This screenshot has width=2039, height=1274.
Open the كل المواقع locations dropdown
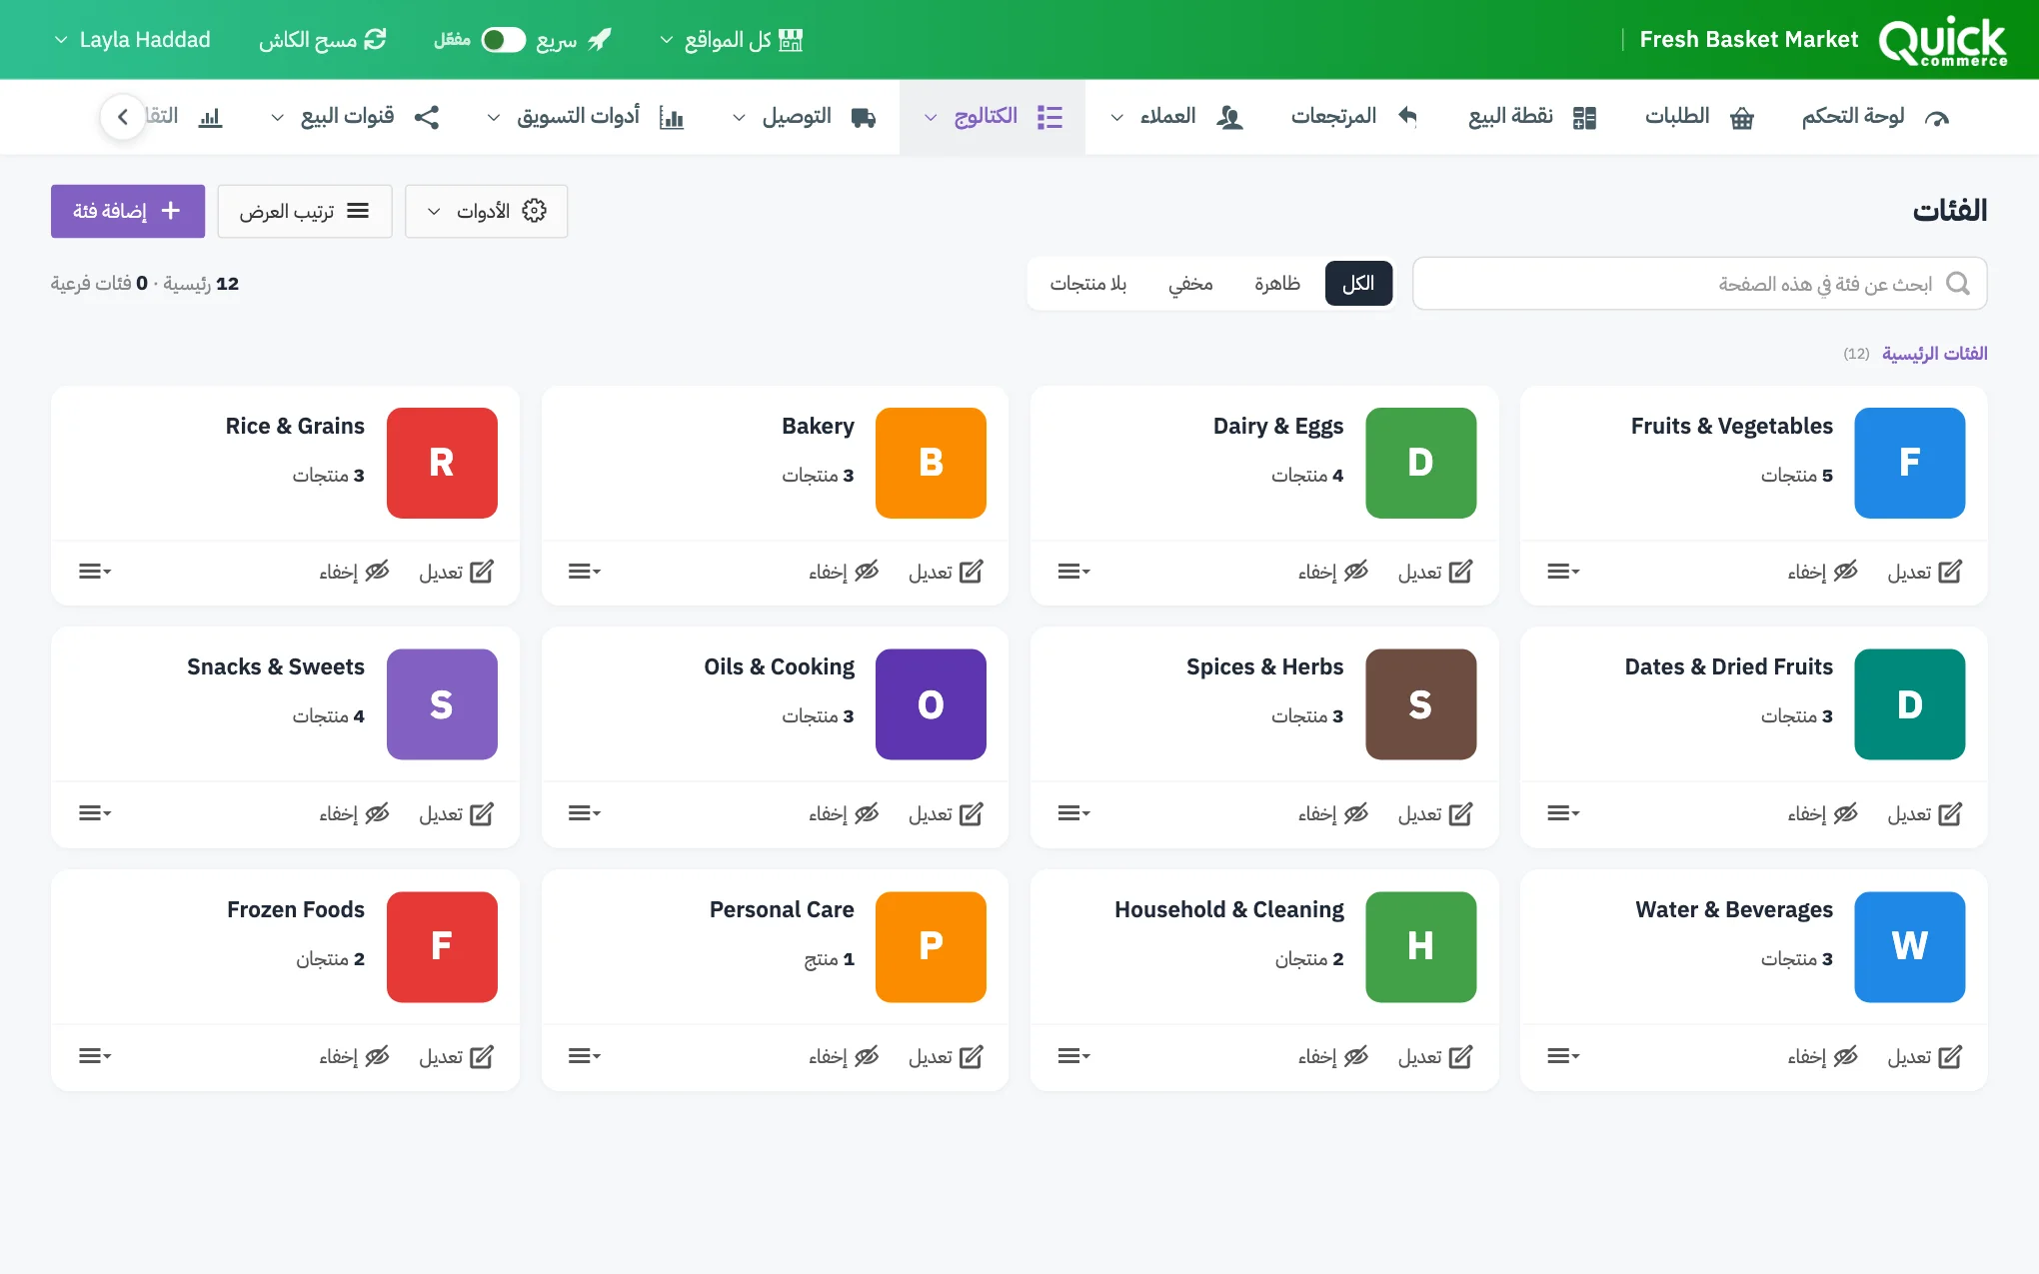click(732, 40)
